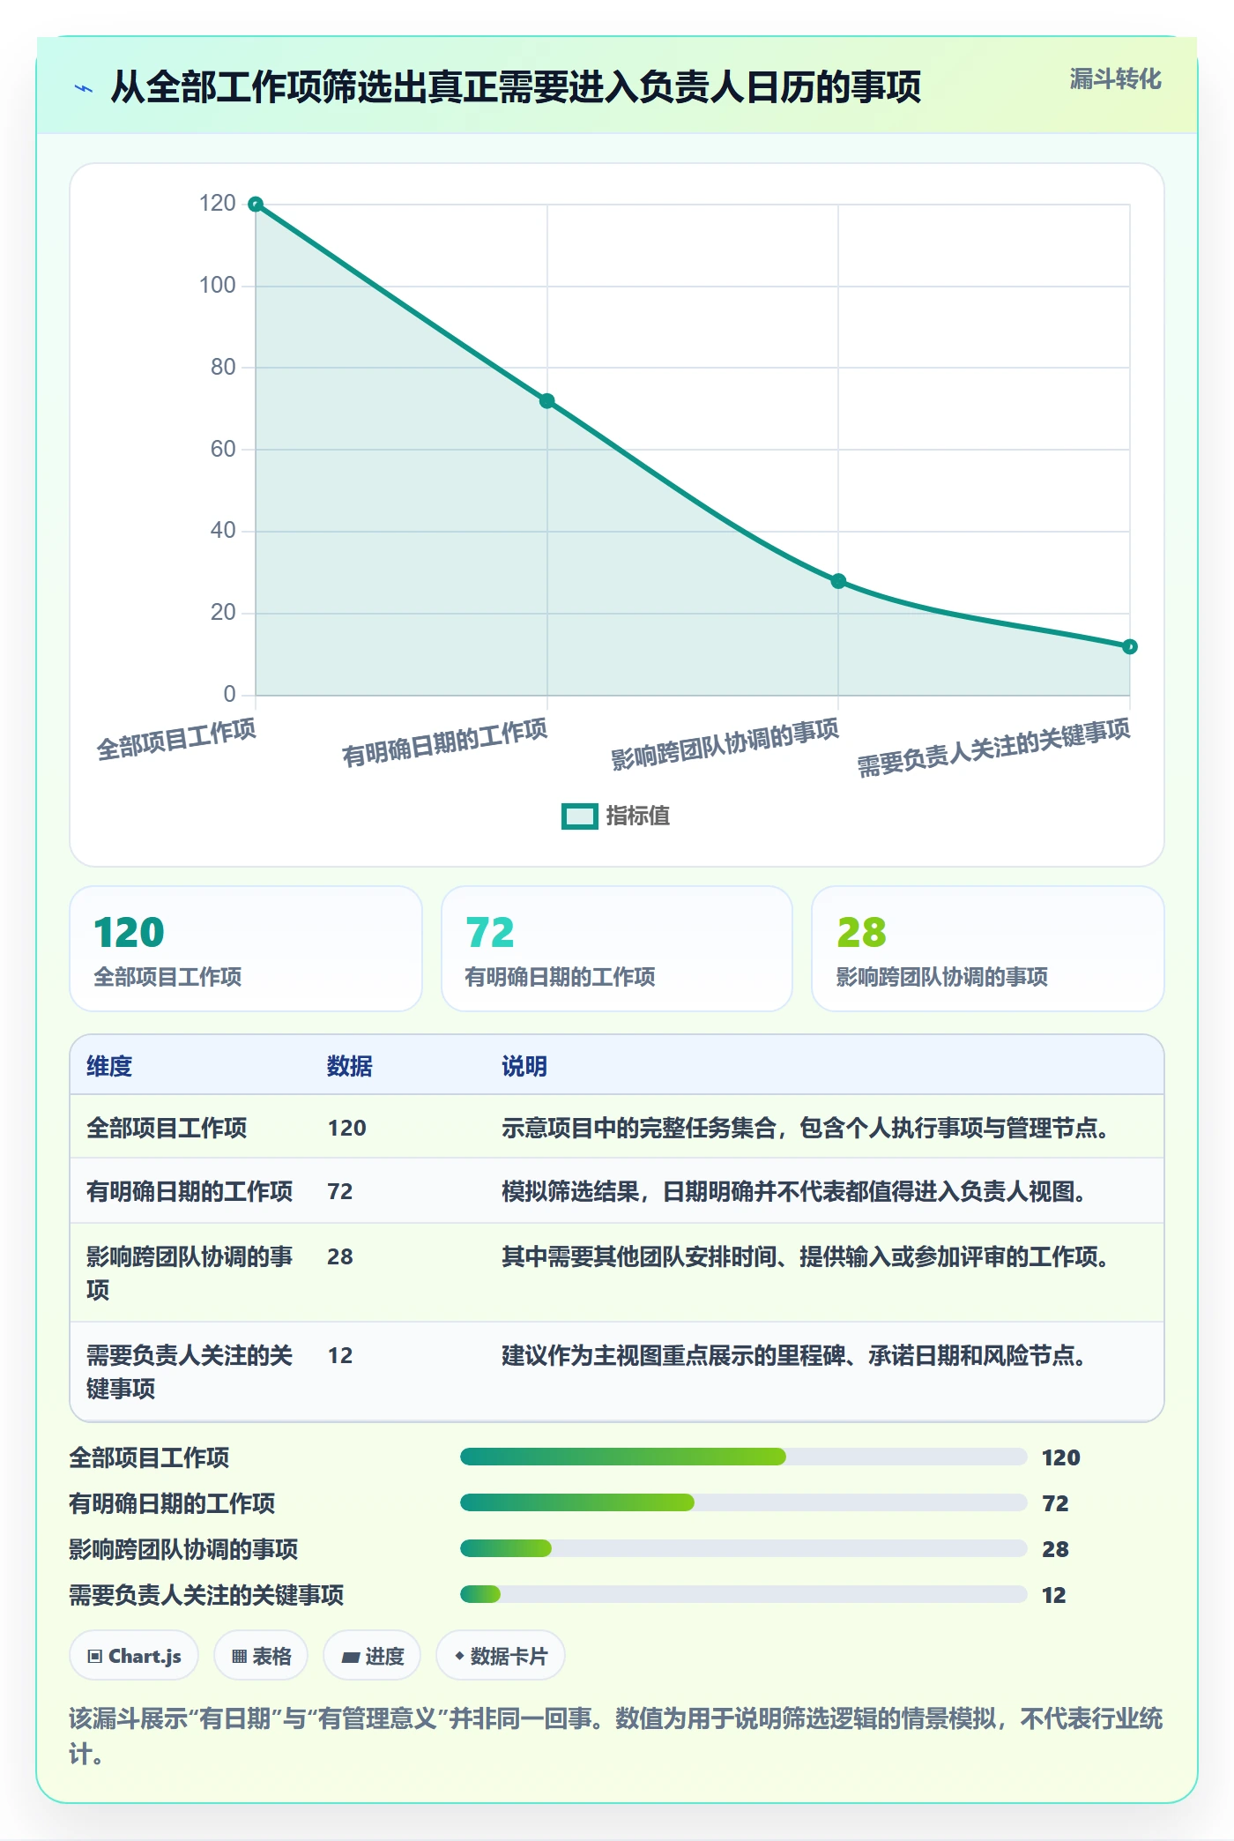
Task: Click table cell 需要负责人关注的关键事项
Action: [x=190, y=1371]
